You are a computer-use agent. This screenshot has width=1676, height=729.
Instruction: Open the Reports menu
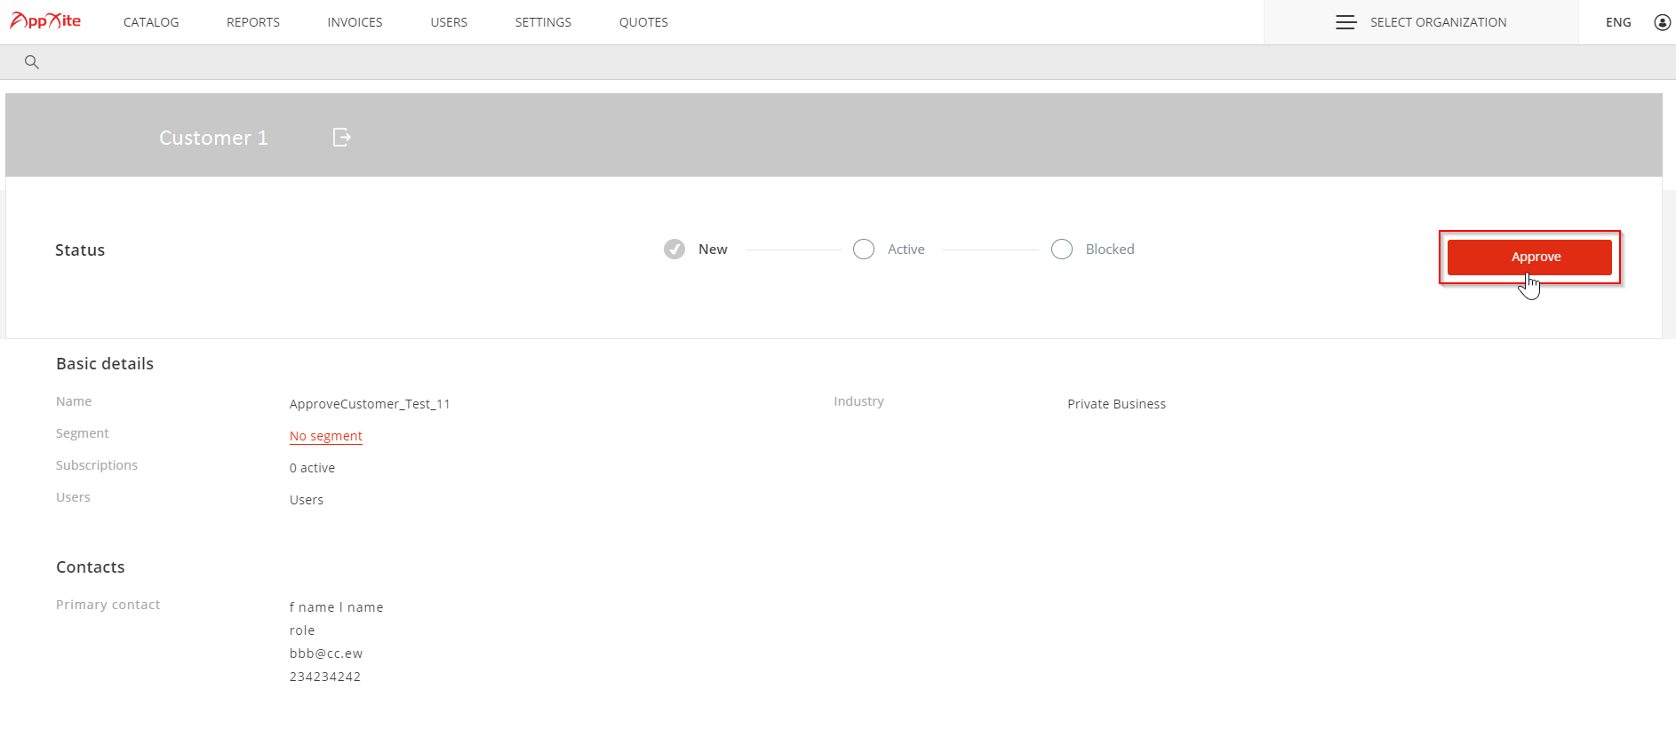pos(253,22)
